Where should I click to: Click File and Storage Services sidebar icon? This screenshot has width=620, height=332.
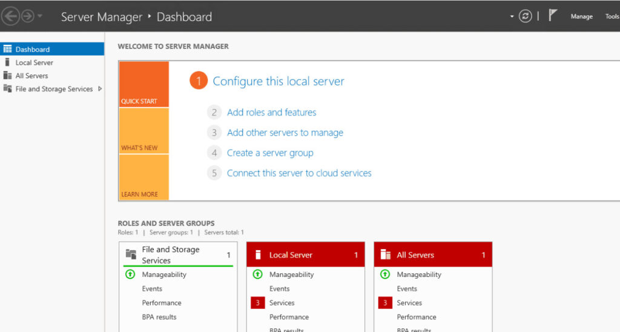pyautogui.click(x=7, y=88)
